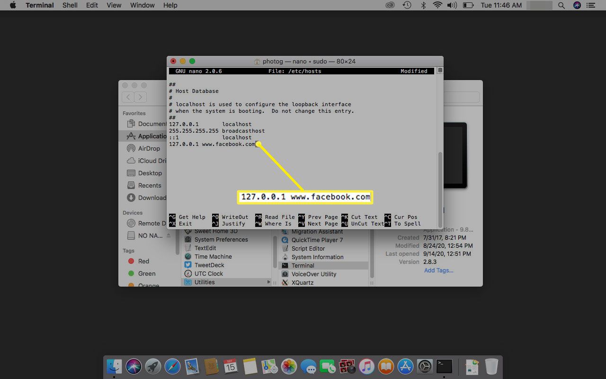The height and width of the screenshot is (379, 606).
Task: Open the Trash in the Dock
Action: coord(491,366)
